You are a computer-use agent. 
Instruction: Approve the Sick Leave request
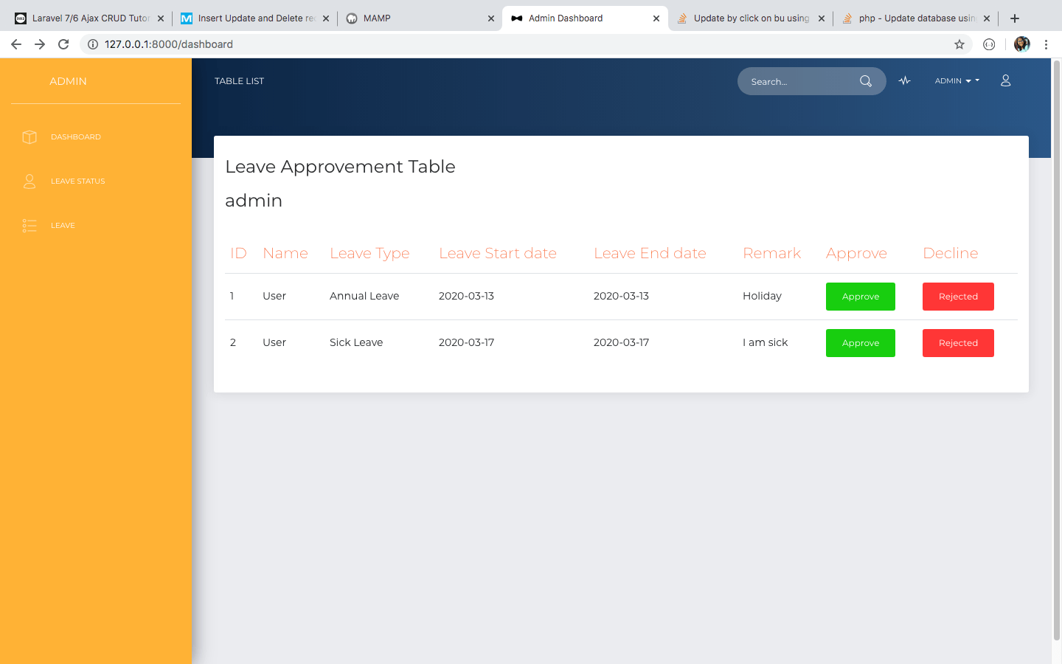(861, 343)
